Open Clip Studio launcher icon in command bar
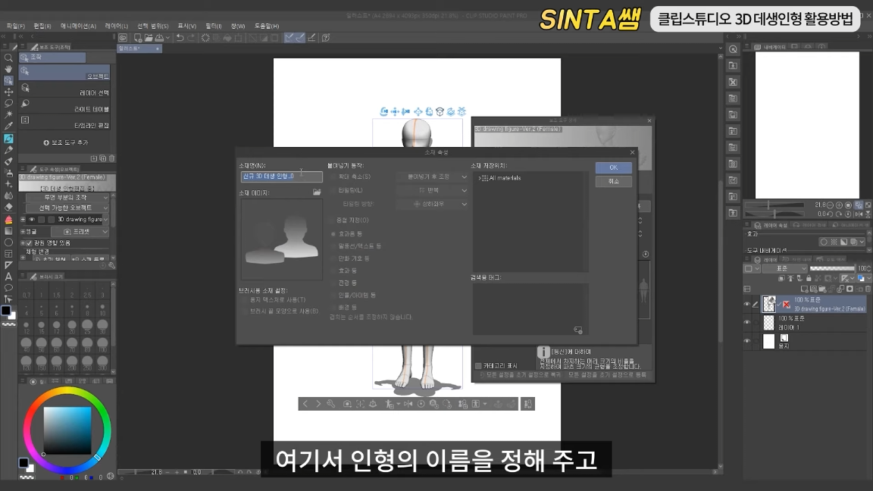The width and height of the screenshot is (873, 491). (123, 38)
